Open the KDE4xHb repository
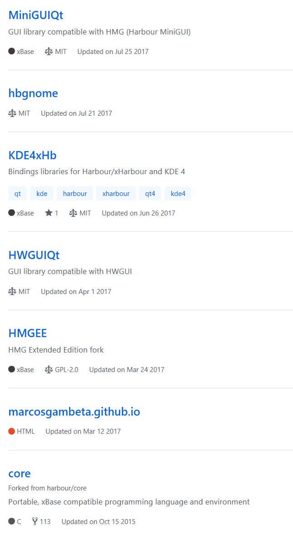293x539 pixels. (32, 155)
